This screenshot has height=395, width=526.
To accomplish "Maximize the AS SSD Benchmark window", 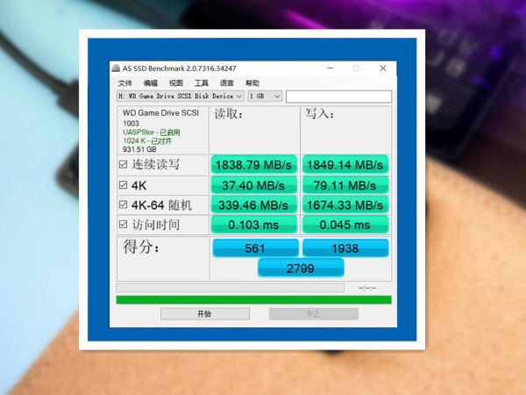I will click(x=356, y=68).
